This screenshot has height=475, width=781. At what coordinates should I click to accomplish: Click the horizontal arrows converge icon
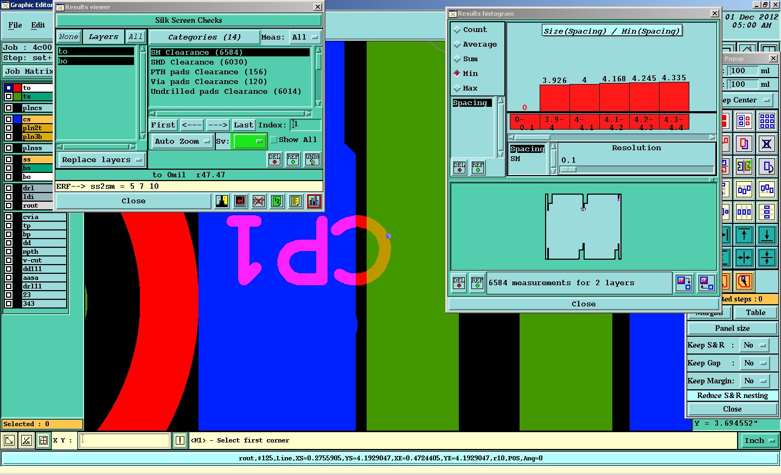(744, 258)
